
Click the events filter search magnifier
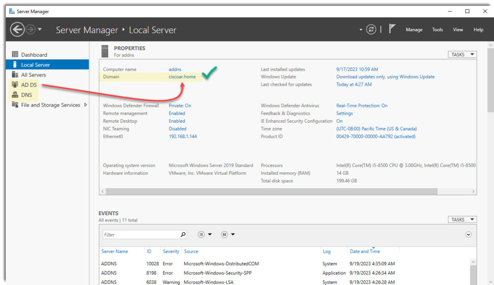click(183, 234)
